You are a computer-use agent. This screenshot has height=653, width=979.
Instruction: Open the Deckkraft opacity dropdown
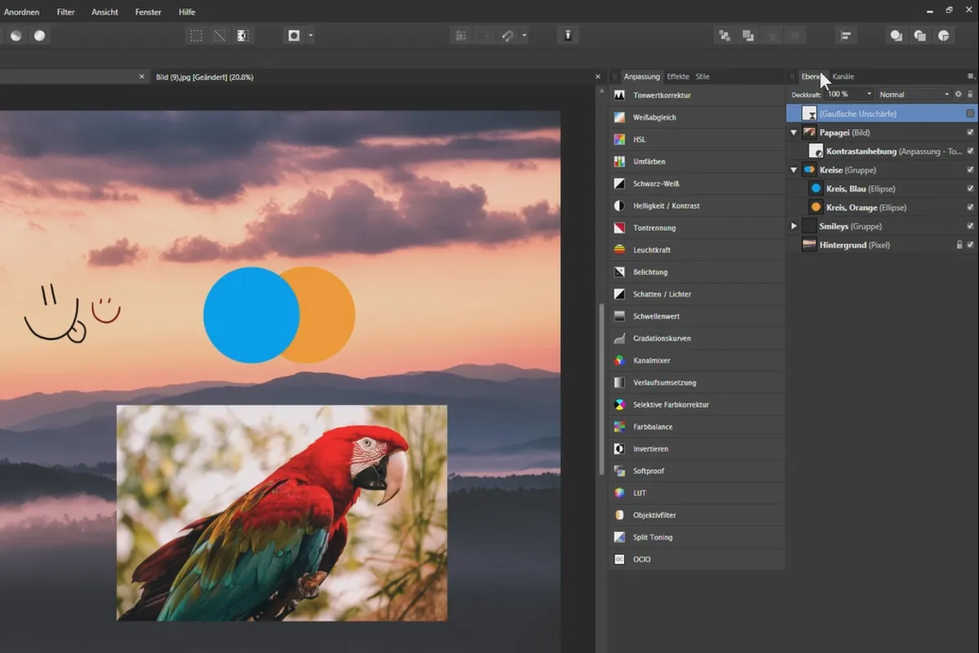[868, 95]
